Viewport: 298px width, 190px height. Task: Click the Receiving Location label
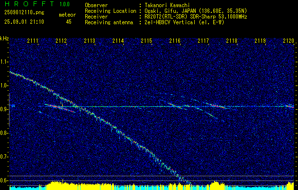[110, 11]
